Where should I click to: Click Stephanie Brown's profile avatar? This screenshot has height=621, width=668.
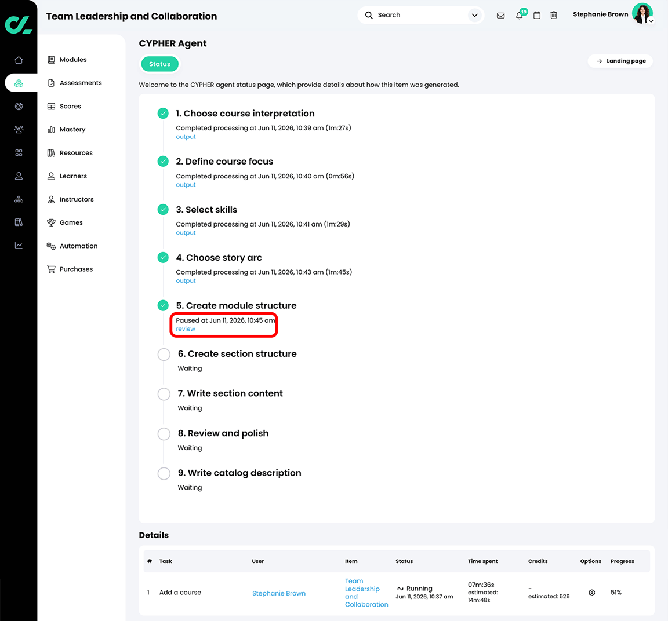[x=642, y=14]
